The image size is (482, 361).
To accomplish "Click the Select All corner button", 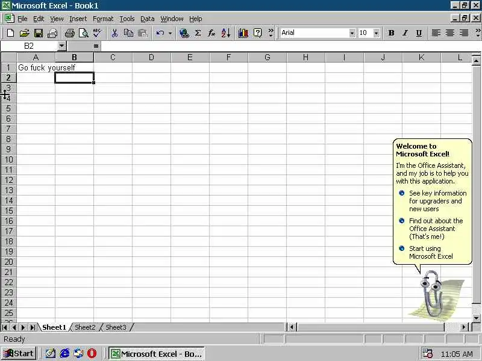I will [x=9, y=57].
